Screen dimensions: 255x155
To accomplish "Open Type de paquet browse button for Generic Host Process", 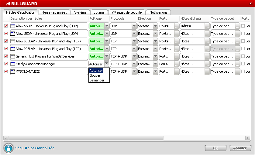I will 237,56.
